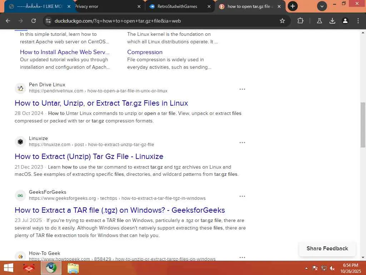Click the geeksforgeeks.org URL breadcrumb

coord(117,198)
